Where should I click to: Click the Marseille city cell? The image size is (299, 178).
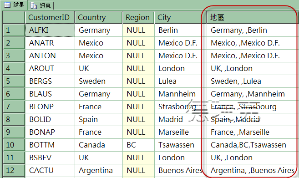pos(180,132)
